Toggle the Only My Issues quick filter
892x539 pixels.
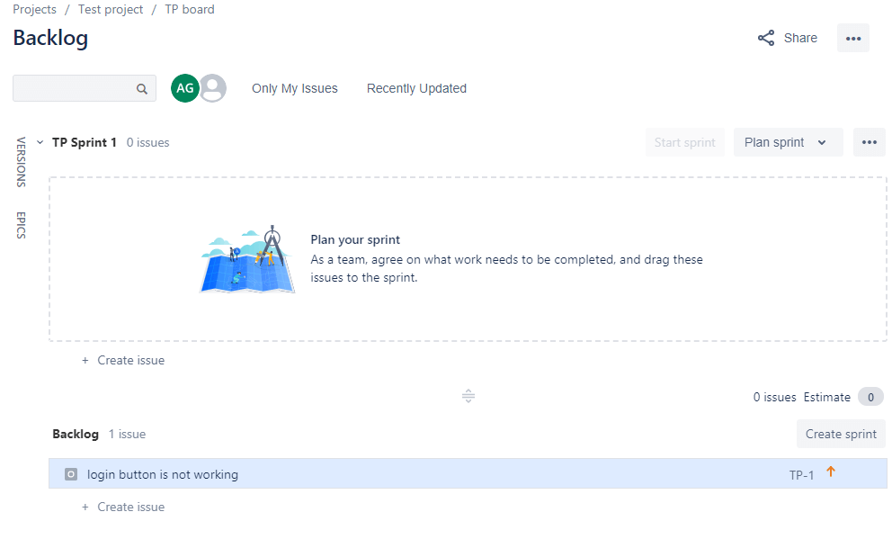(295, 88)
